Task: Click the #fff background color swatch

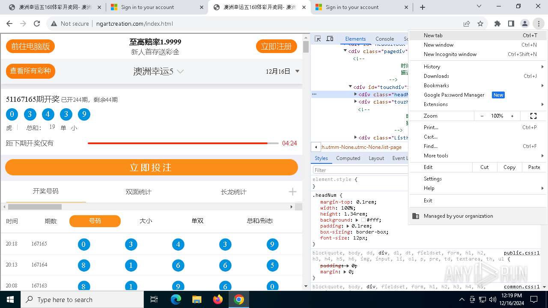Action: click(x=363, y=220)
